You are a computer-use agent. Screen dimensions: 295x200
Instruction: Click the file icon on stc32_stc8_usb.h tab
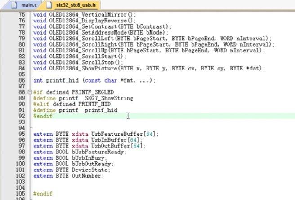pyautogui.click(x=49, y=5)
